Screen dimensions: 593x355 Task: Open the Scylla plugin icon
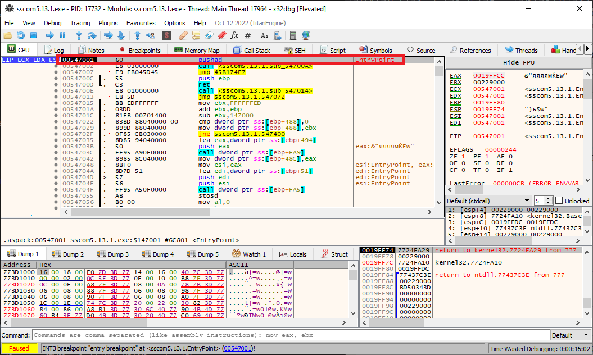166,35
